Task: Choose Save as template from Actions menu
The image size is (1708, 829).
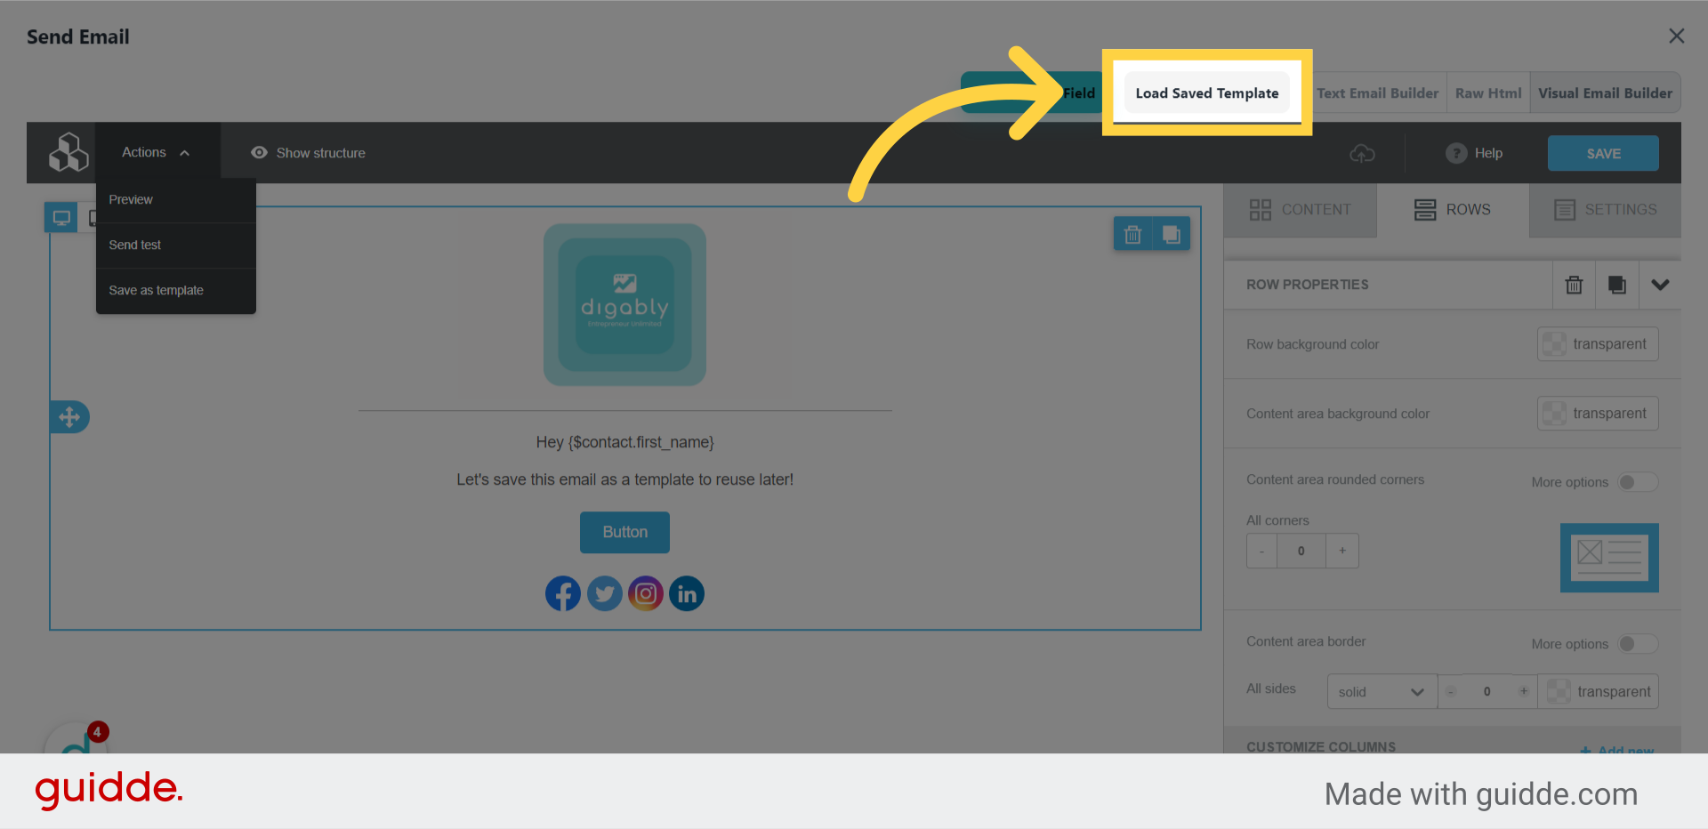Action: click(x=176, y=290)
